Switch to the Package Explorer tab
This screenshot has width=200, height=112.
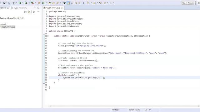tap(5, 8)
